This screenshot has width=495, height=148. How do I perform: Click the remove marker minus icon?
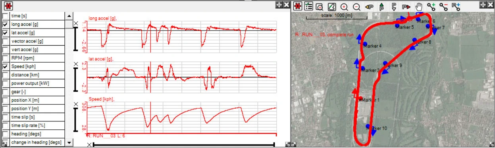pyautogui.click(x=443, y=6)
